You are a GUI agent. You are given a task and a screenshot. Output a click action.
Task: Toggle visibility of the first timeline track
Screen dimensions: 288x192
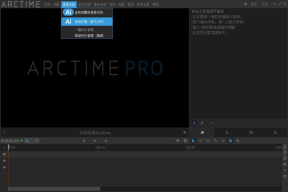pos(4,154)
